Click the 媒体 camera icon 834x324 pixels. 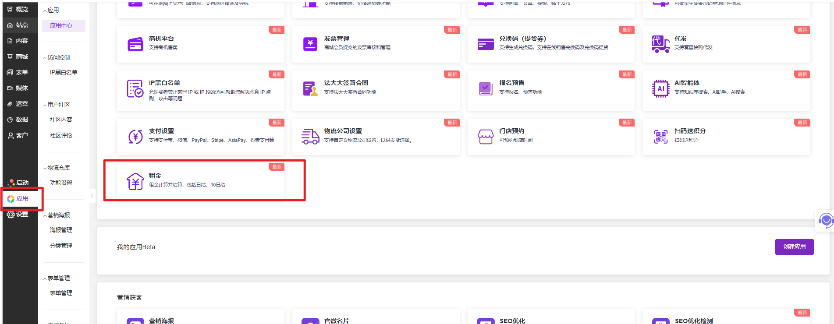tap(10, 88)
